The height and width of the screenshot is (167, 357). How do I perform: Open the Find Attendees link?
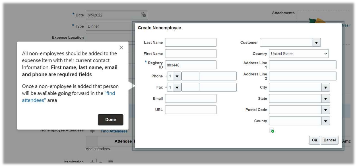[x=114, y=131]
